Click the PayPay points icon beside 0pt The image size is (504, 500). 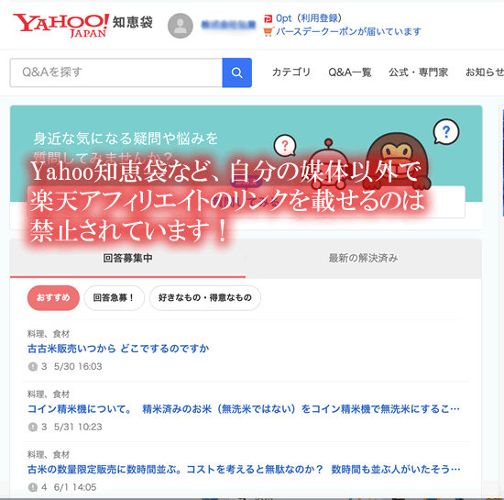pos(268,19)
